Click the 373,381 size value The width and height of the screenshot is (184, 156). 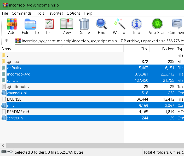point(141,74)
